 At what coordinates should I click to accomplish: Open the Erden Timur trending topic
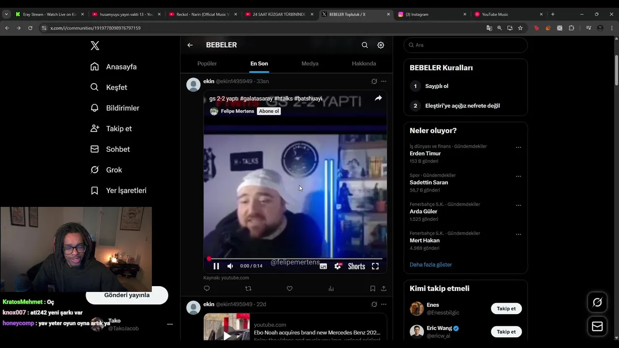(425, 153)
